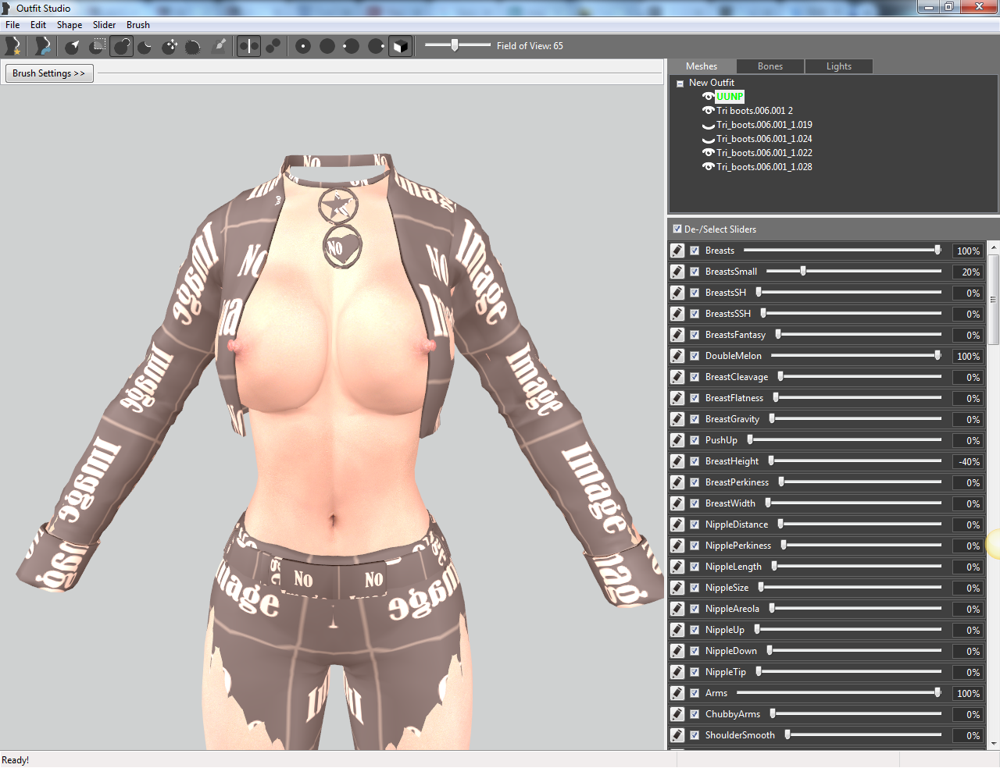Show hidden Tri_boots.006.001_1.024 mesh
1000x768 pixels.
coord(709,139)
